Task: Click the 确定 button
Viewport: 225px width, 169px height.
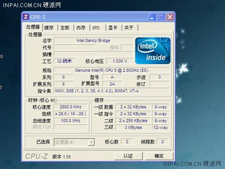Action: pyautogui.click(x=159, y=156)
